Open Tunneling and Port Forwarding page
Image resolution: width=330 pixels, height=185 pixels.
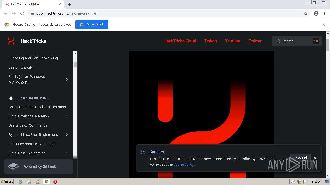click(x=33, y=58)
